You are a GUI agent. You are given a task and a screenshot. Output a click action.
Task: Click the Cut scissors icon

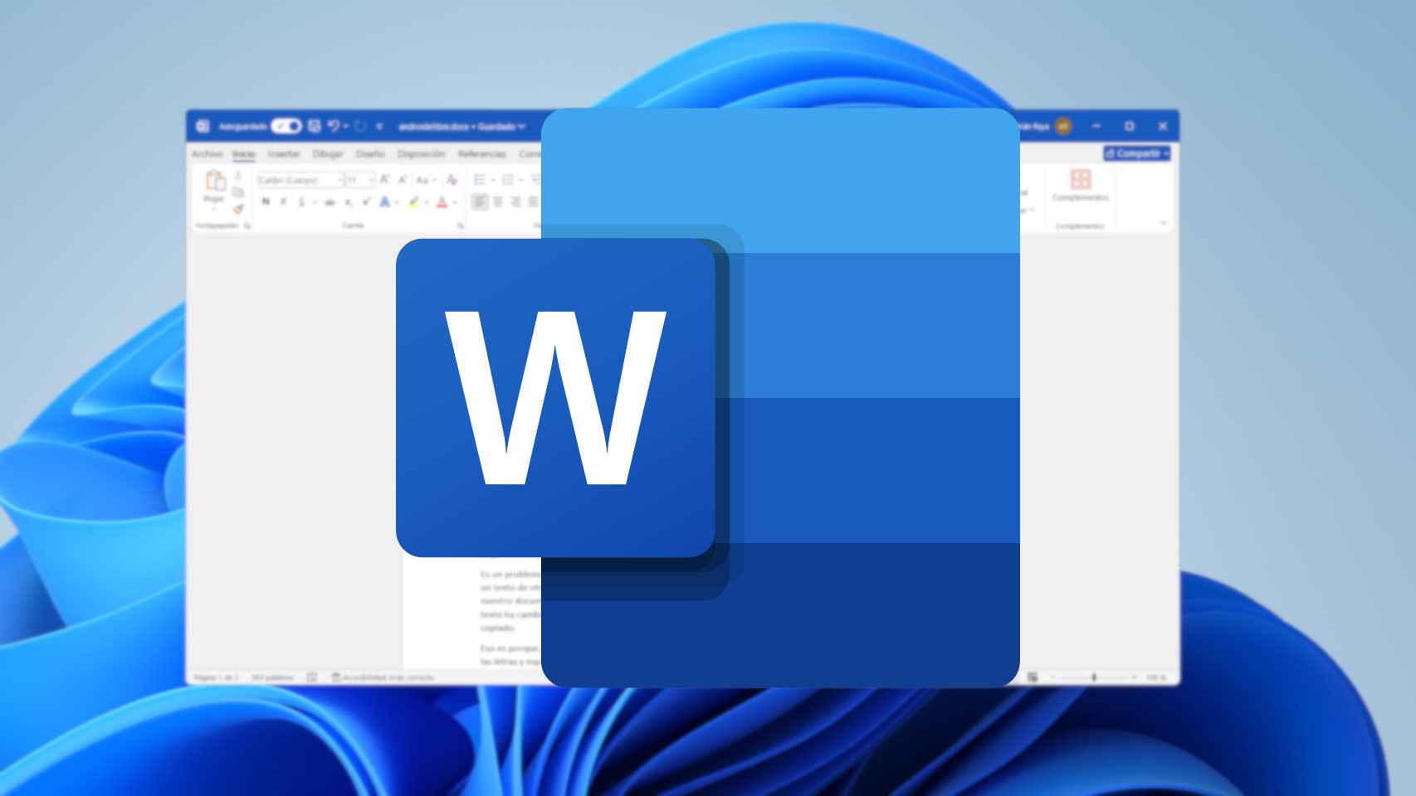pyautogui.click(x=238, y=176)
